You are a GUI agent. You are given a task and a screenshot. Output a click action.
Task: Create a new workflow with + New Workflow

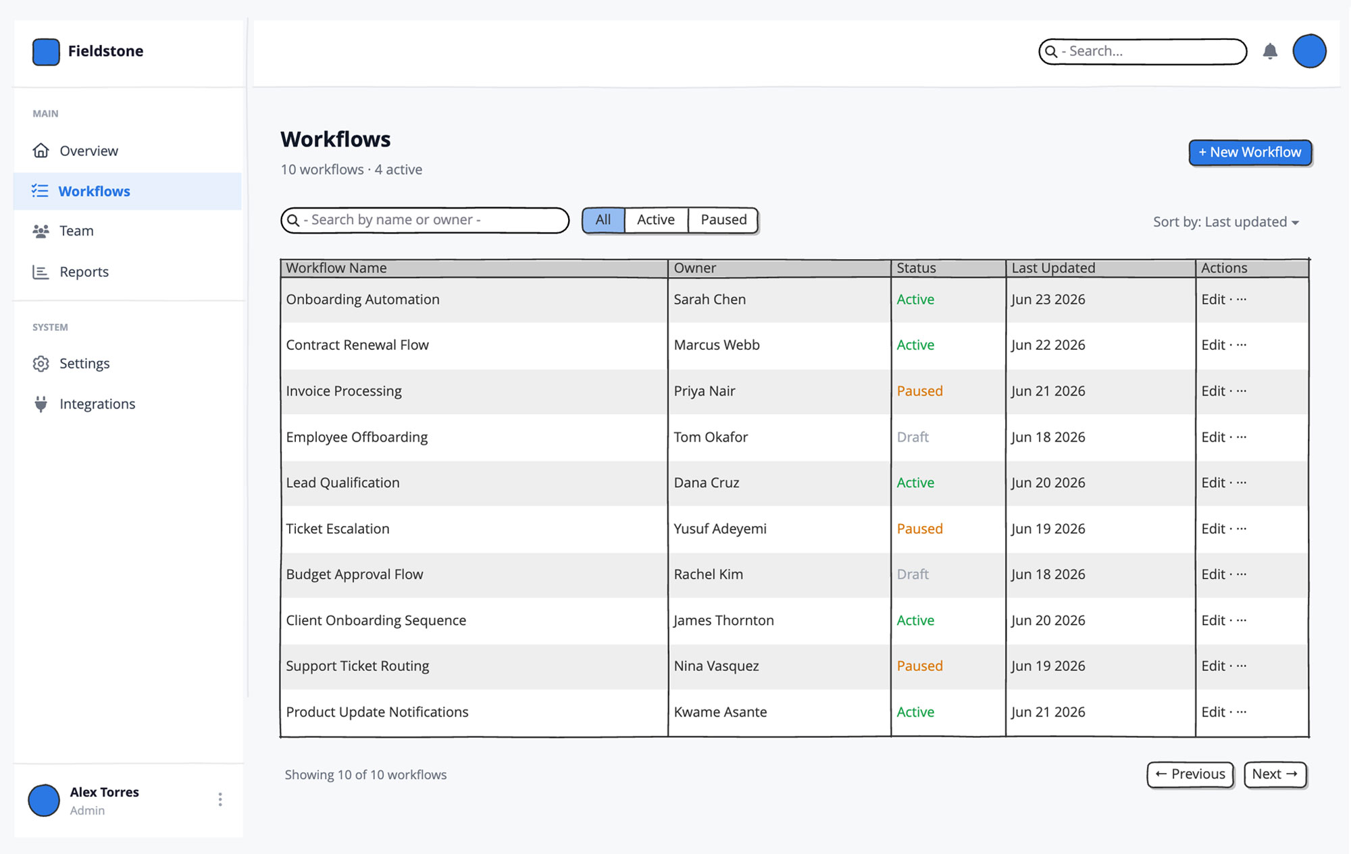(x=1250, y=153)
